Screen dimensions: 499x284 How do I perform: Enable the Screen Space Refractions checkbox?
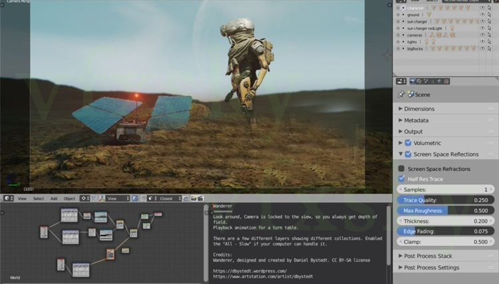pos(401,168)
